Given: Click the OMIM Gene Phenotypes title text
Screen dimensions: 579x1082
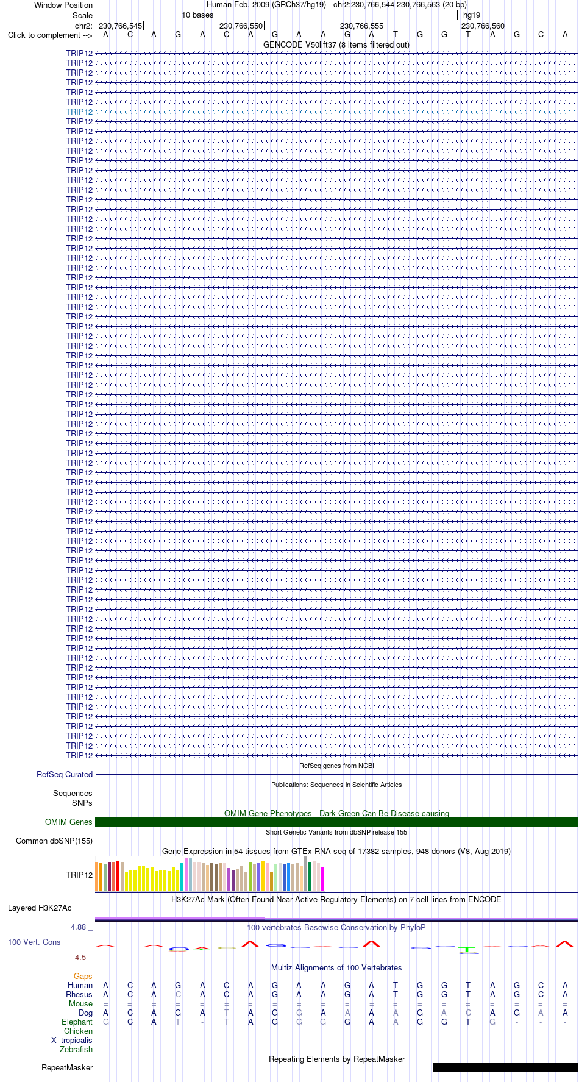Looking at the screenshot, I should [336, 814].
